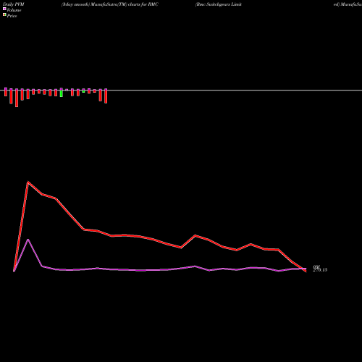Click the 270.15 price value label
The width and height of the screenshot is (362, 362).
[x=320, y=270]
